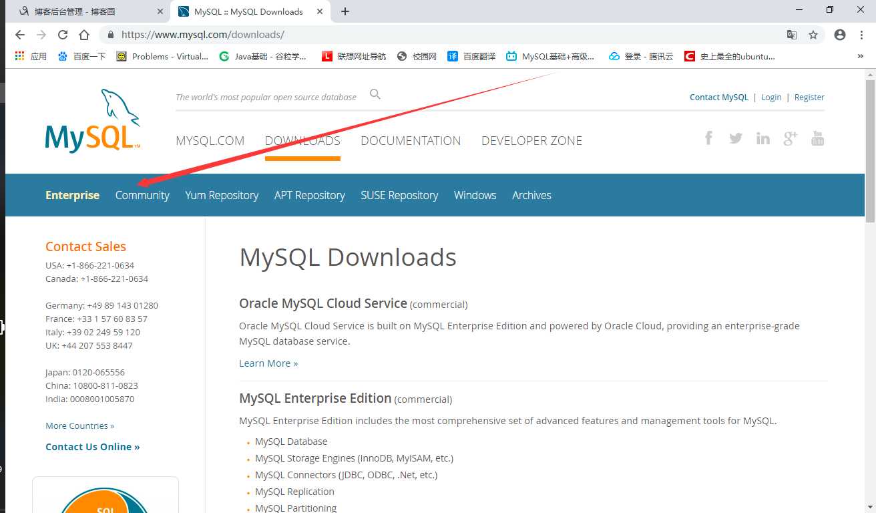Open the 校园网 bookmark
The height and width of the screenshot is (513, 876).
pyautogui.click(x=417, y=56)
